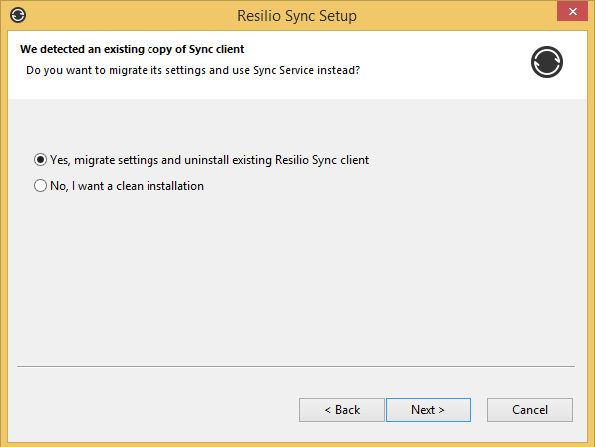Select the 'No, I want a clean installation' radio
The image size is (595, 447).
pos(40,186)
